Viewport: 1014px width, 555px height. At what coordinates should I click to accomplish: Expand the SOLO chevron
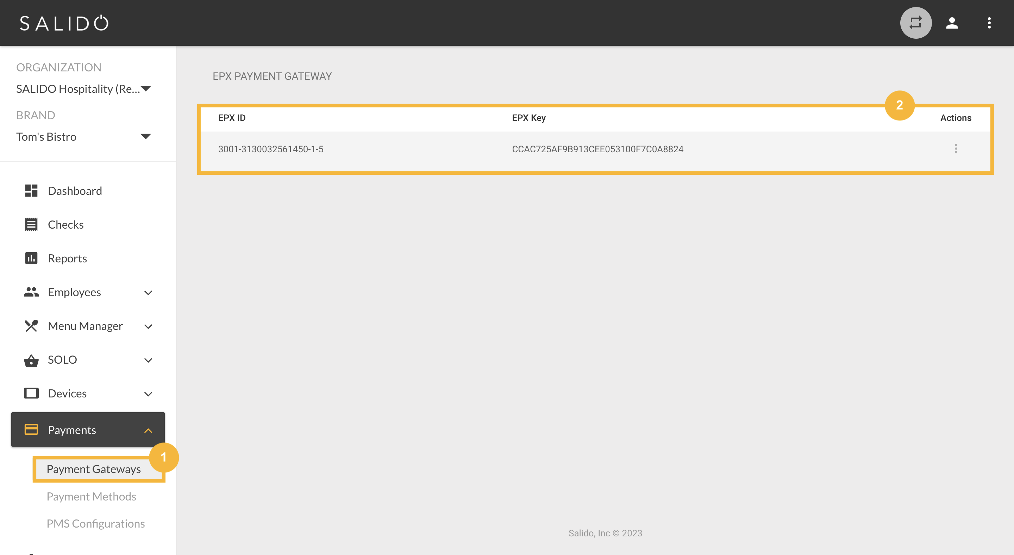tap(148, 361)
